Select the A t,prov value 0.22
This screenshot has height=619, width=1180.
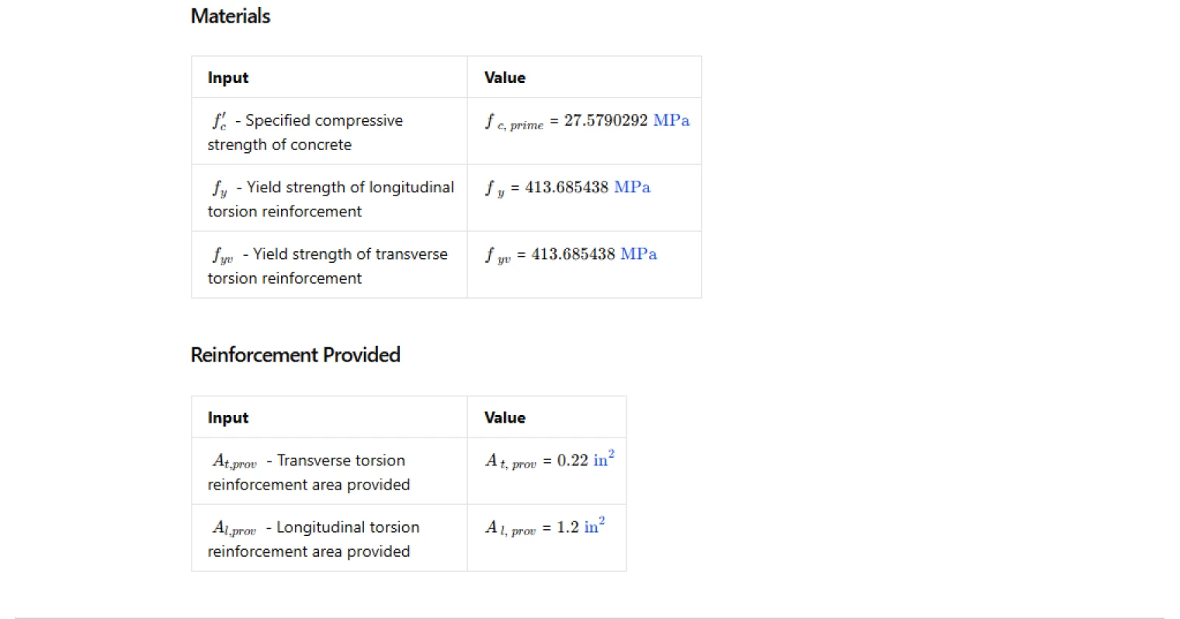pyautogui.click(x=573, y=460)
